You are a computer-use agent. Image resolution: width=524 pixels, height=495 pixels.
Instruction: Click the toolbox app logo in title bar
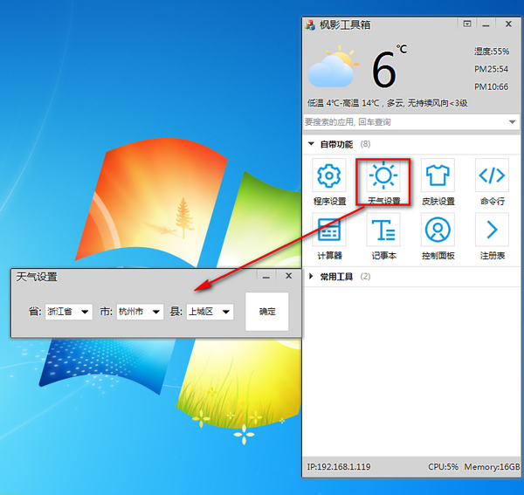click(310, 24)
